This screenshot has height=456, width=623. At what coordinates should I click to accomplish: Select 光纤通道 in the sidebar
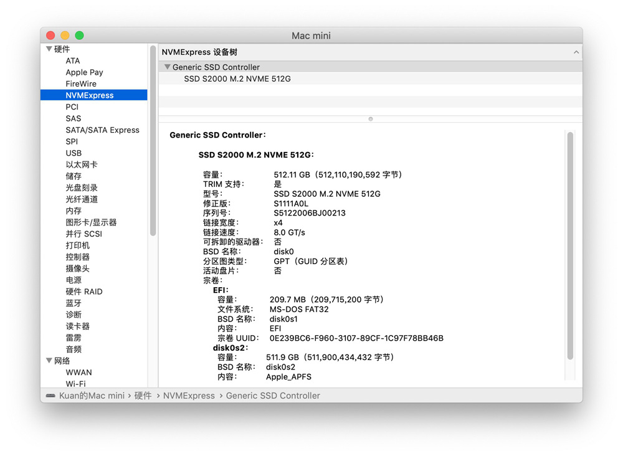(82, 199)
